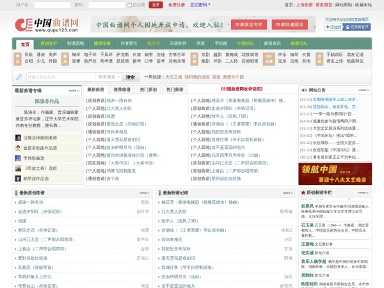
Task: Open the 免费注册 link
Action: point(177,5)
